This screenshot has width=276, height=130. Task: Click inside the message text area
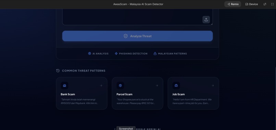click(137, 17)
